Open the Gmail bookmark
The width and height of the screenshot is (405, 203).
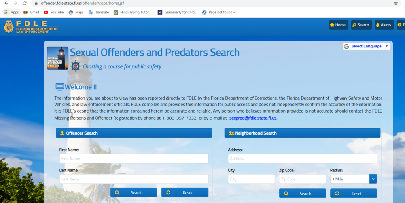tap(31, 12)
